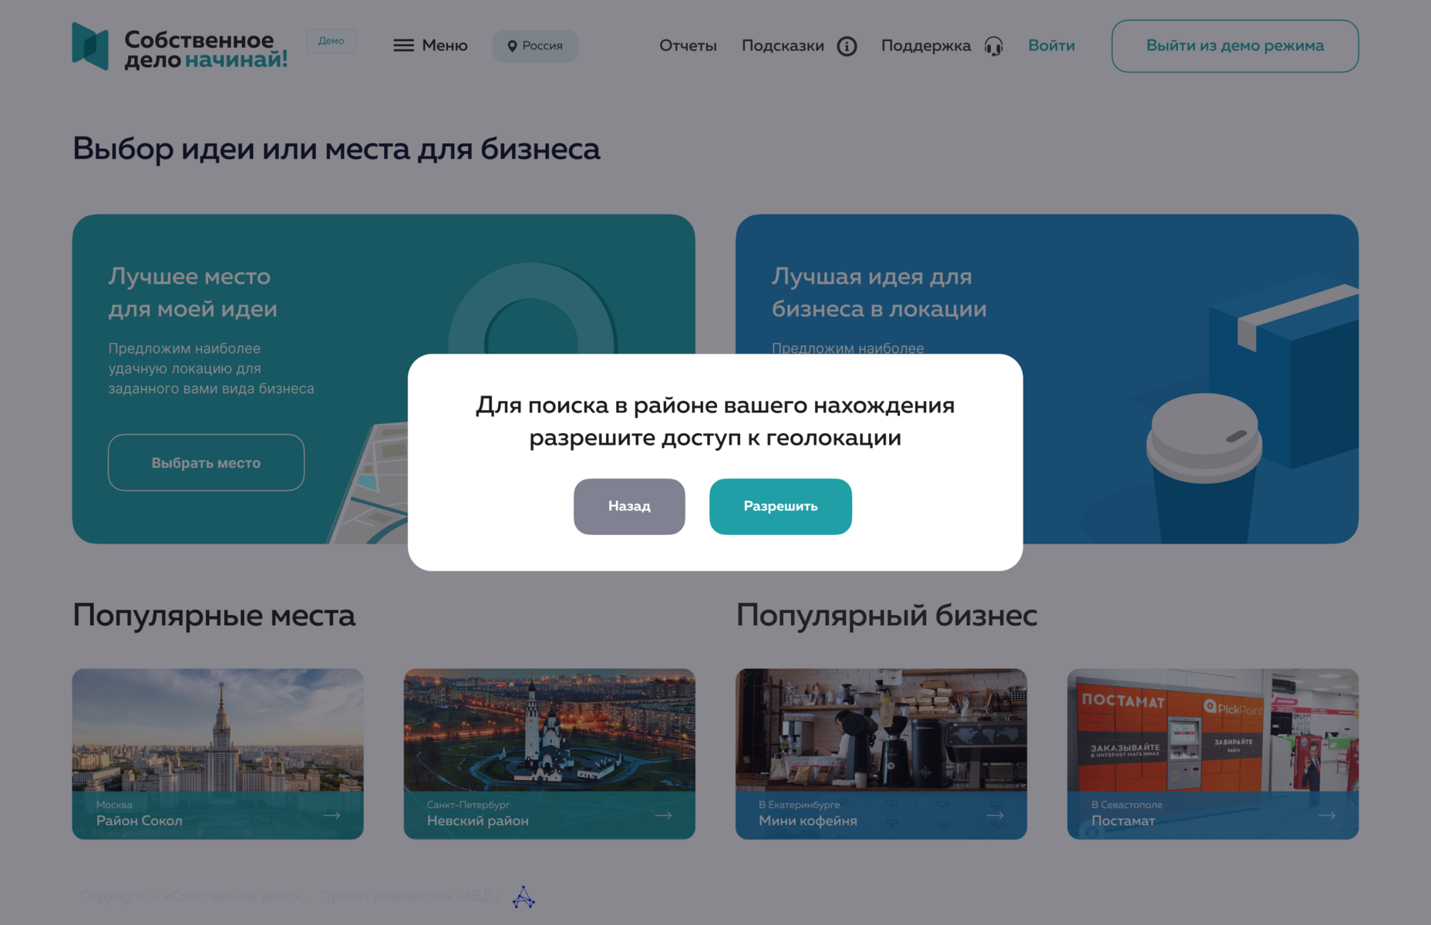Image resolution: width=1431 pixels, height=925 pixels.
Task: Click Разрешить to allow geolocation
Action: [780, 506]
